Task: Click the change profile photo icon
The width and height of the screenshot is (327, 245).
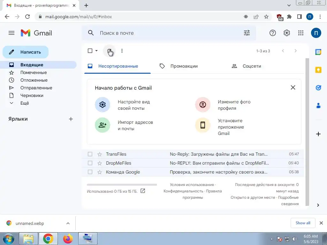Action: tap(203, 105)
